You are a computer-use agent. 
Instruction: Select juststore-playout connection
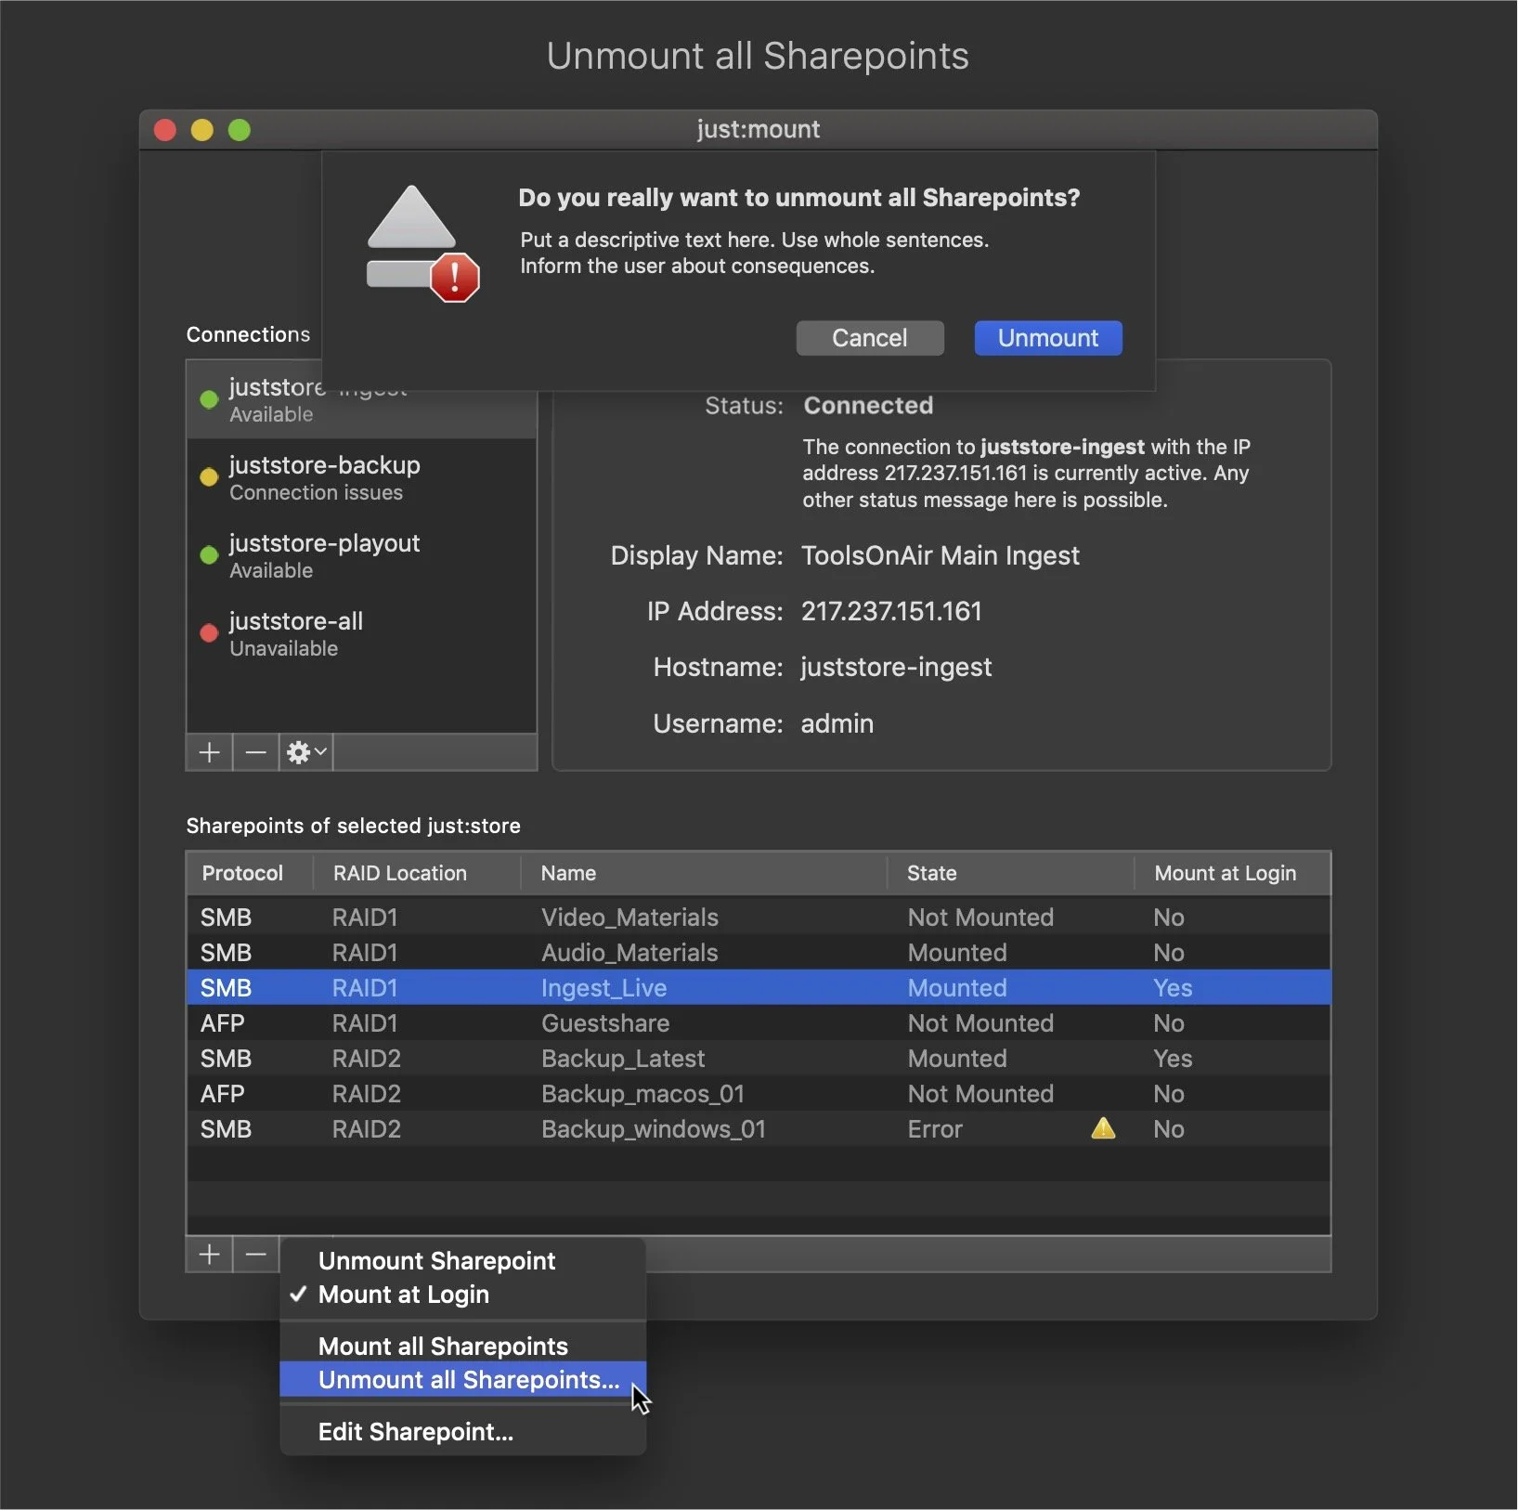[x=362, y=555]
